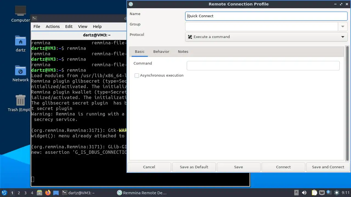The image size is (351, 197).
Task: Switch to virtual desktop 2
Action: tap(19, 193)
